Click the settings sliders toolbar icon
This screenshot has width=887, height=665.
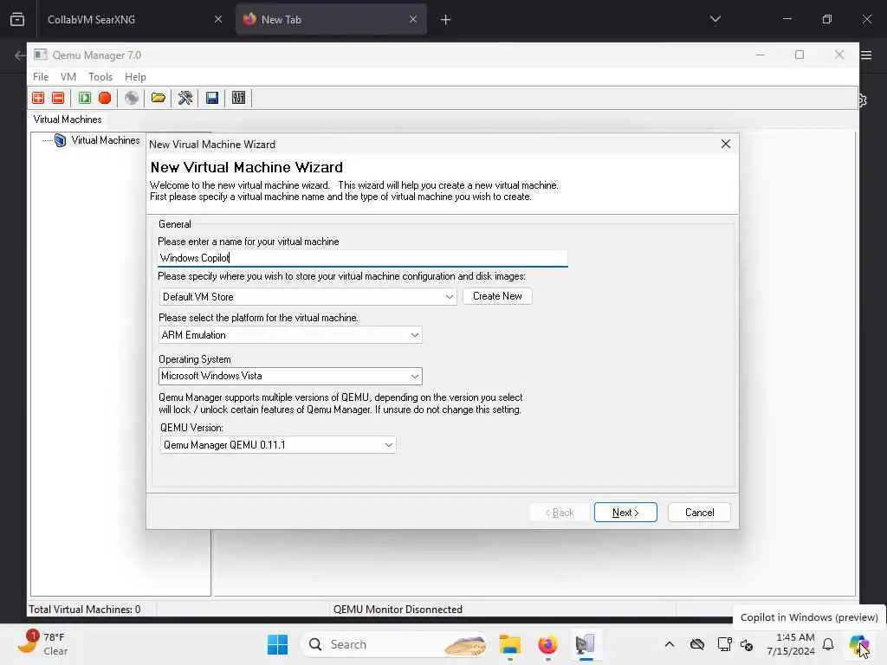pyautogui.click(x=239, y=98)
